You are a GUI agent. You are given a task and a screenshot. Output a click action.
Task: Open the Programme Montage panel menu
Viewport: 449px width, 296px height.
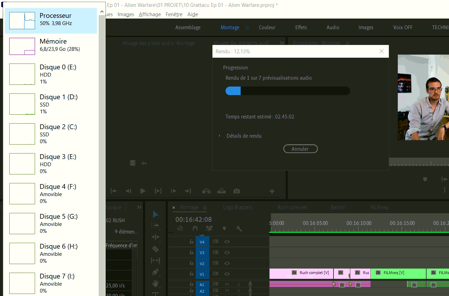347,43
